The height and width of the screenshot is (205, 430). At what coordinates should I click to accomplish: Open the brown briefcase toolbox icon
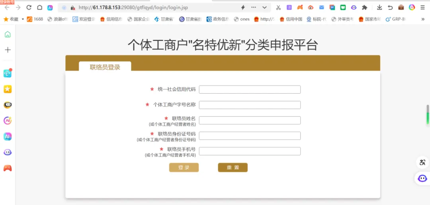(x=401, y=8)
